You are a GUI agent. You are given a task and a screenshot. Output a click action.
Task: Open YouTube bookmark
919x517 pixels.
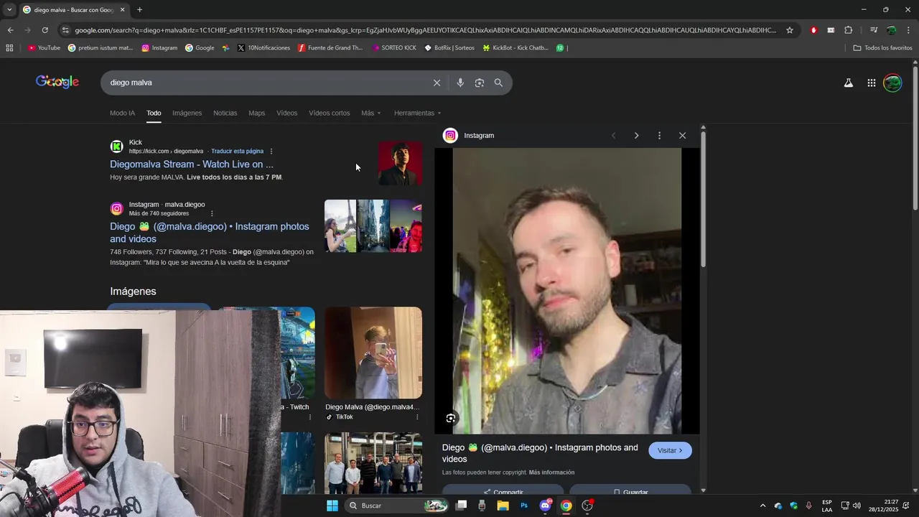(44, 48)
